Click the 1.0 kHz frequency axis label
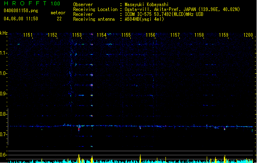Image resolution: width=257 pixels, height=163 pixels. [x=3, y=73]
